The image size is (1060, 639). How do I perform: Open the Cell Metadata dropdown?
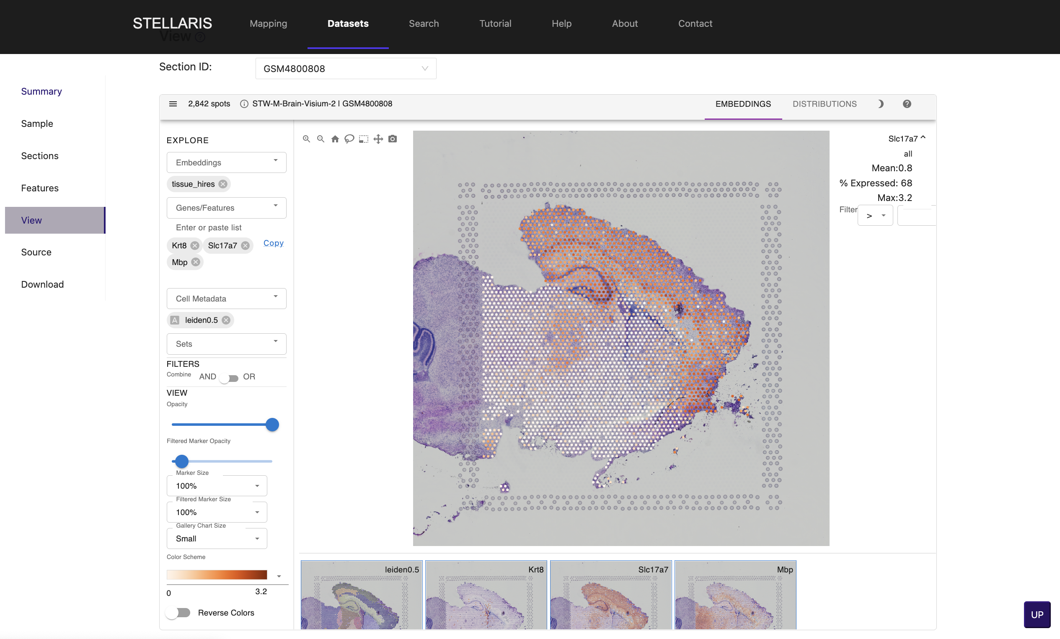226,299
